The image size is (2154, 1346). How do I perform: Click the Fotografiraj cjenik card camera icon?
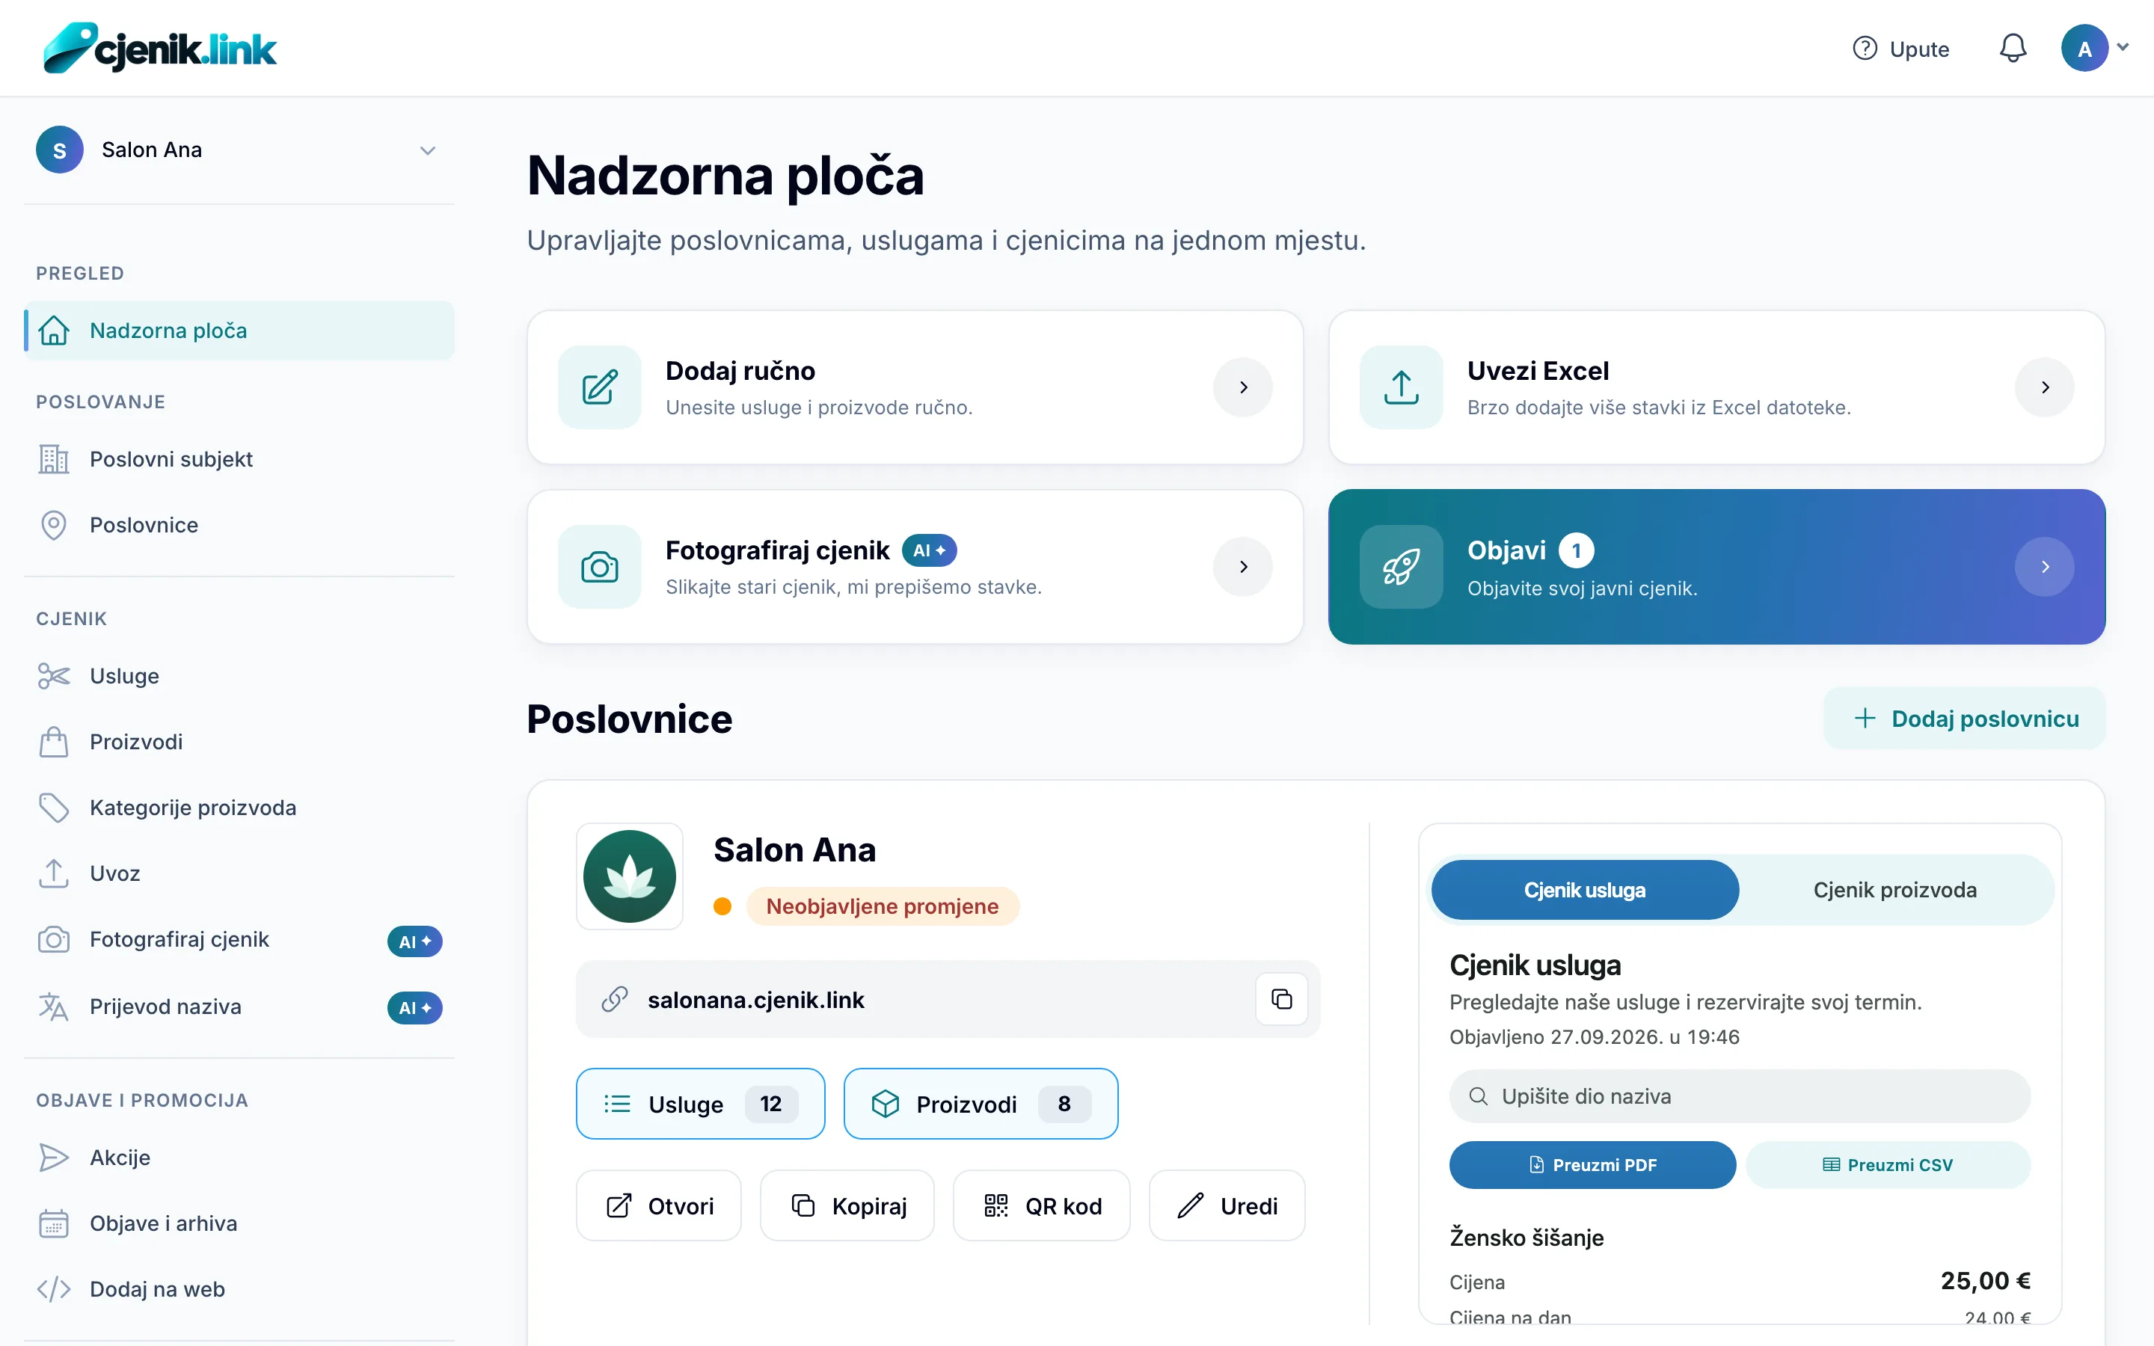[600, 567]
